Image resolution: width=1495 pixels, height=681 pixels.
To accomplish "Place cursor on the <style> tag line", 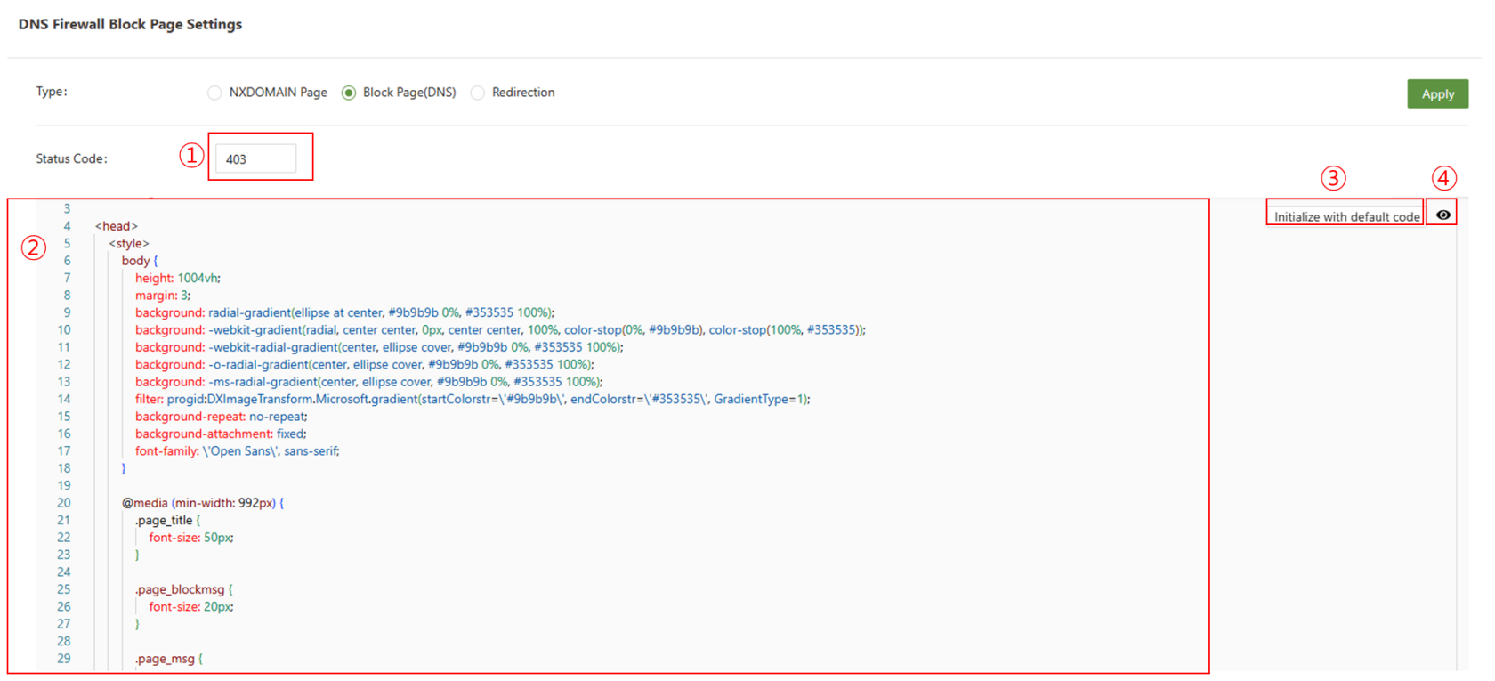I will (x=129, y=243).
